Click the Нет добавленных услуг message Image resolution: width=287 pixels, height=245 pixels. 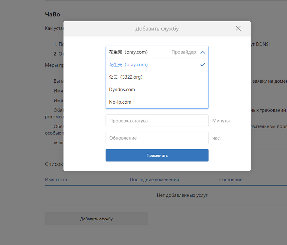(x=182, y=195)
